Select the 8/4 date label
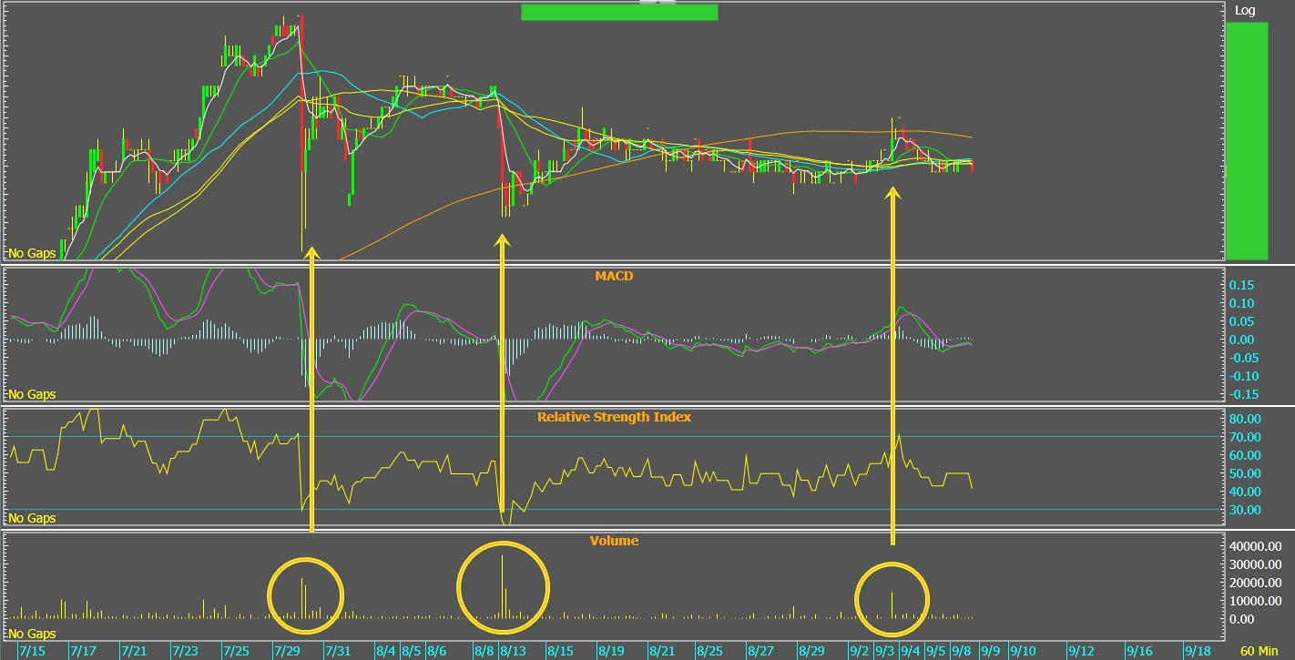Screen dimensions: 1295x660 pyautogui.click(x=385, y=652)
